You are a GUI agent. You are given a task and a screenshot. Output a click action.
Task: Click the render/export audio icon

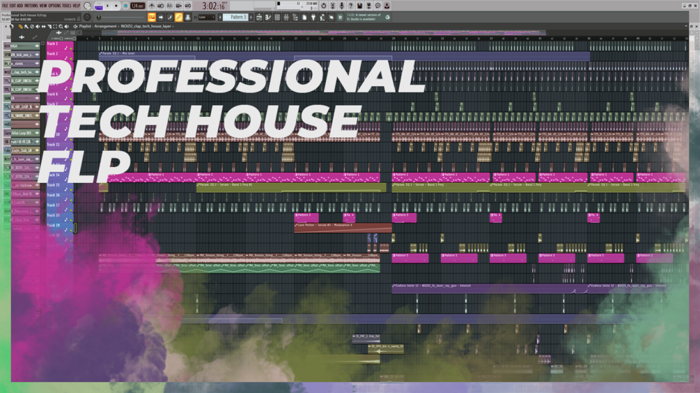click(368, 6)
